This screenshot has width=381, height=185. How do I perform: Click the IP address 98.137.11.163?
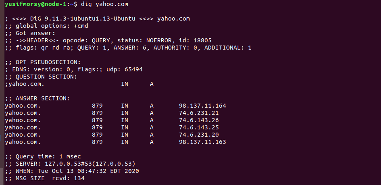click(x=203, y=142)
